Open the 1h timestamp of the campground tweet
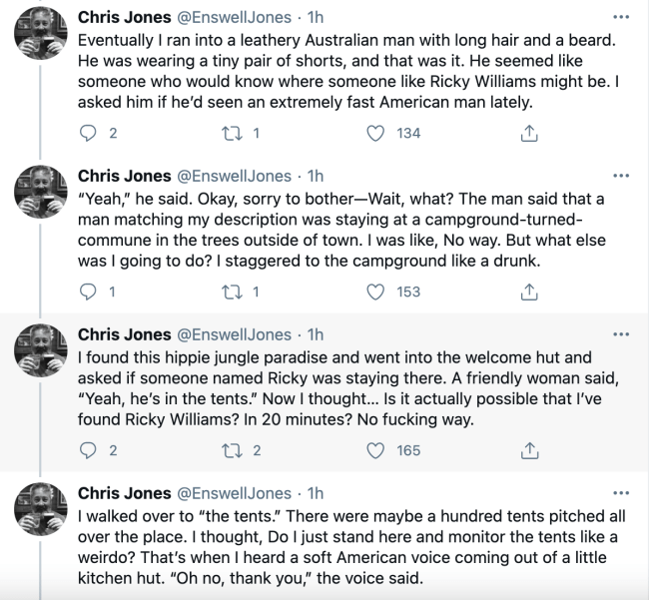Screen dimensions: 649x600 click(x=316, y=176)
